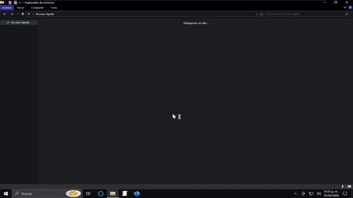The image size is (353, 198).
Task: Open the address bar history dropdown
Action: [257, 14]
